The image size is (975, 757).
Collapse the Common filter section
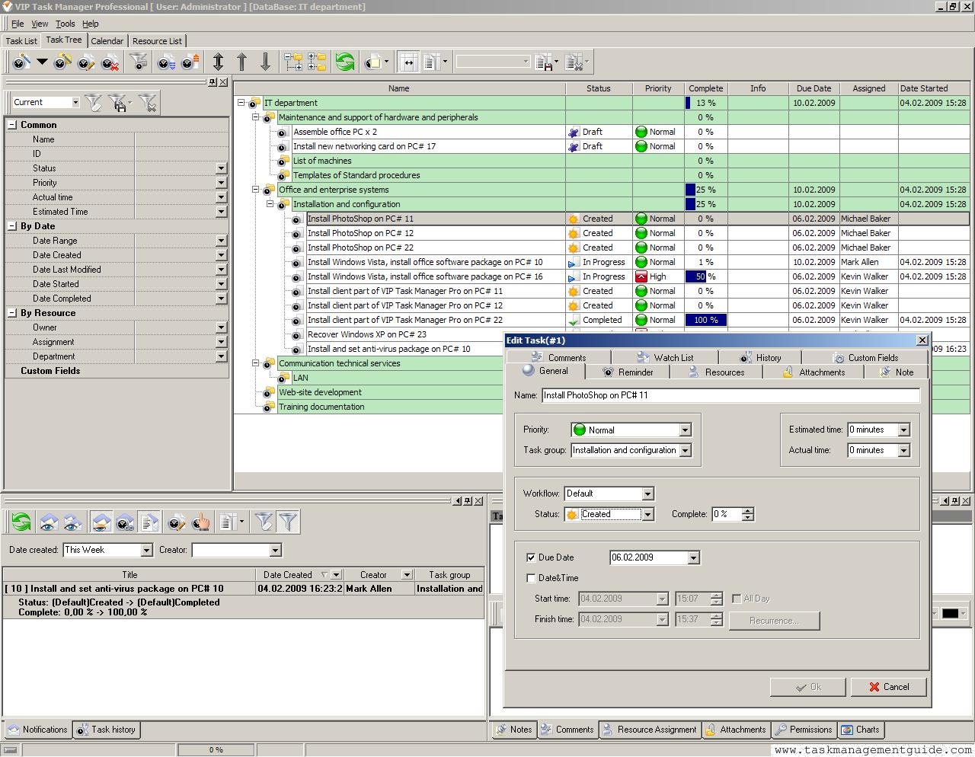point(12,125)
